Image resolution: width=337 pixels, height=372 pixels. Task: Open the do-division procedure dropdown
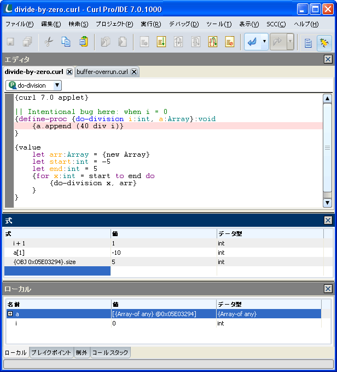pyautogui.click(x=57, y=85)
